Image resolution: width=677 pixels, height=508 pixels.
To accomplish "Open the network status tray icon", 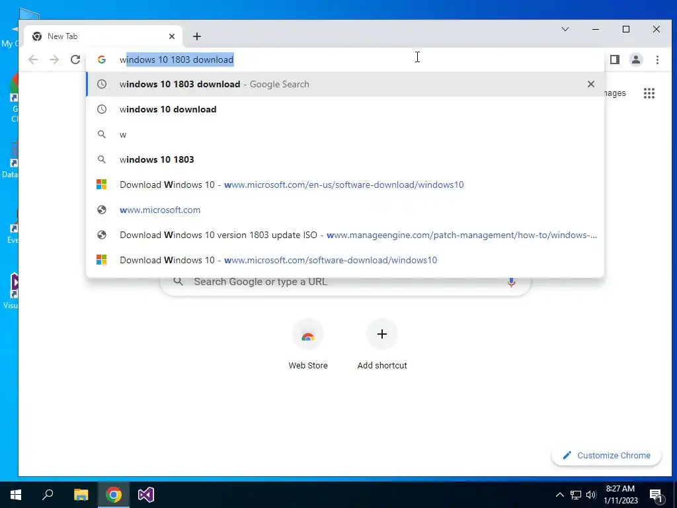I will 576,495.
